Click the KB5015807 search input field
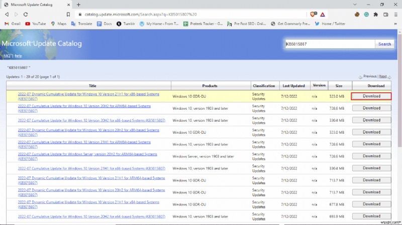Viewport: 402px width, 225px height. tap(329, 44)
